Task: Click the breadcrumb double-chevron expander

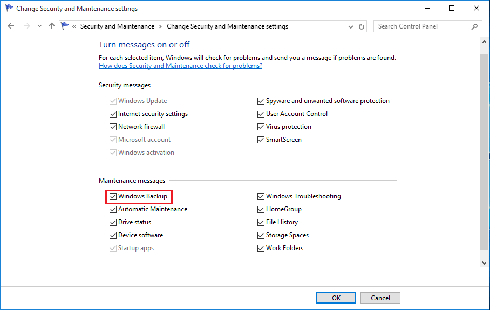Action: coord(74,26)
